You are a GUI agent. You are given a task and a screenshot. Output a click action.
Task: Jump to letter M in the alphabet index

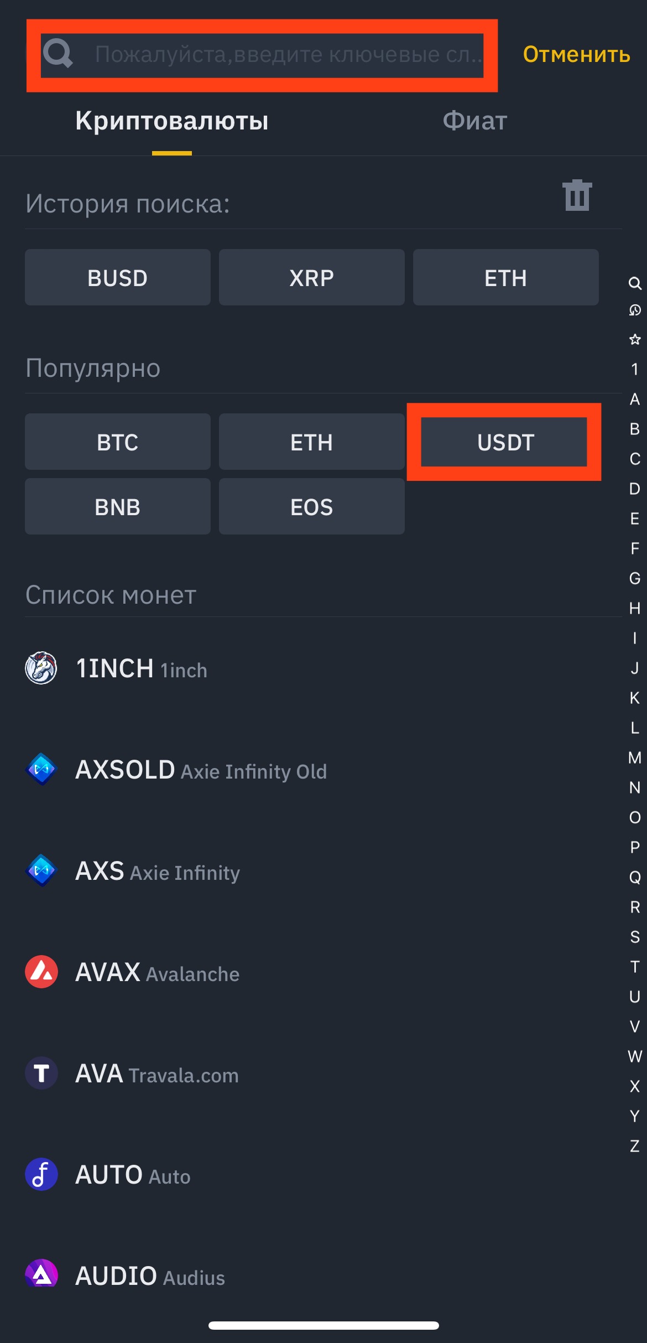(634, 758)
